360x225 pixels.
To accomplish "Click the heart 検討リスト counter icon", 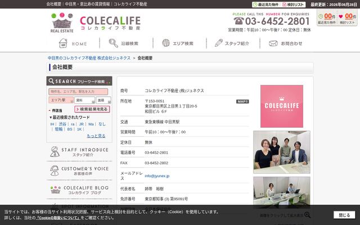I will (341, 16).
